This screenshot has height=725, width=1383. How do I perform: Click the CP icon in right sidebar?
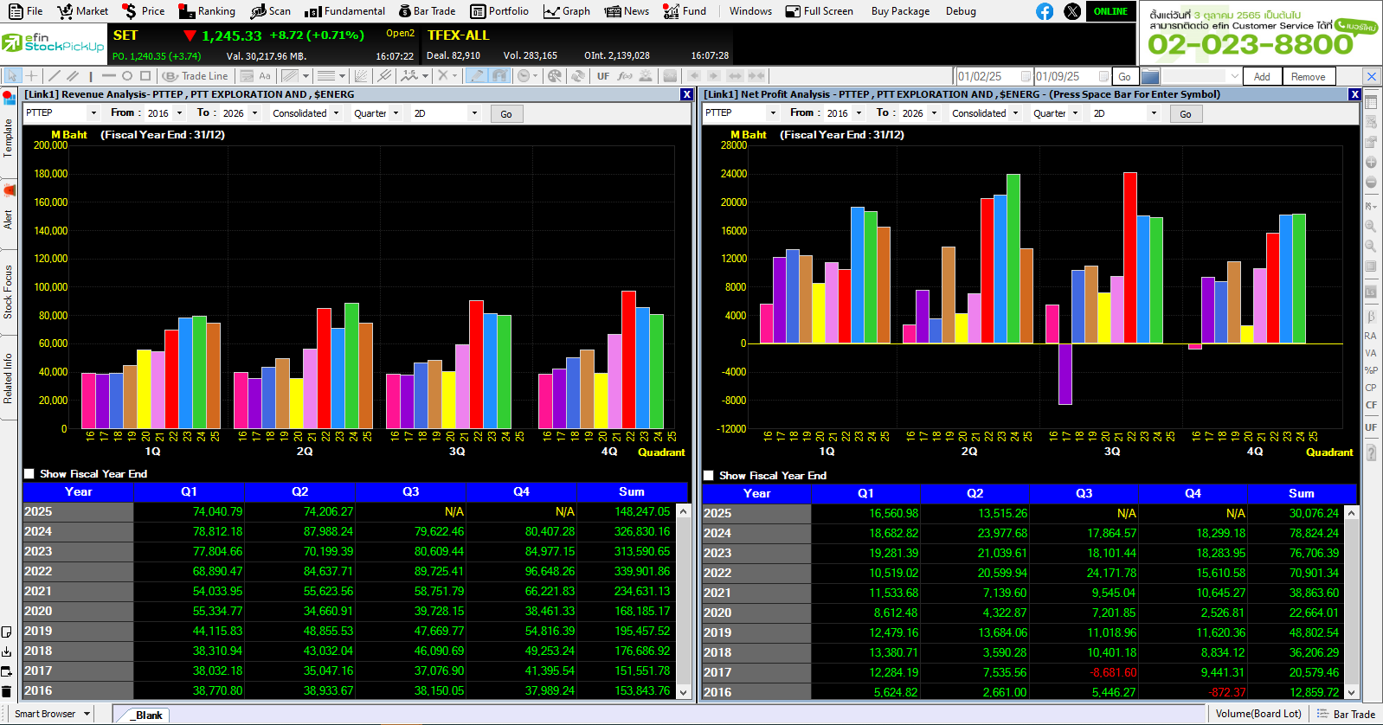1371,388
